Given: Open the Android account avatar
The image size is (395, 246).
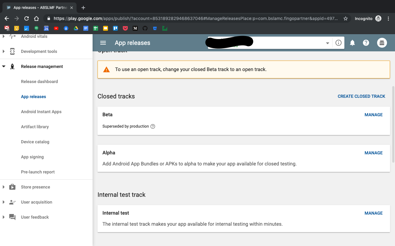Looking at the screenshot, I should click(382, 43).
